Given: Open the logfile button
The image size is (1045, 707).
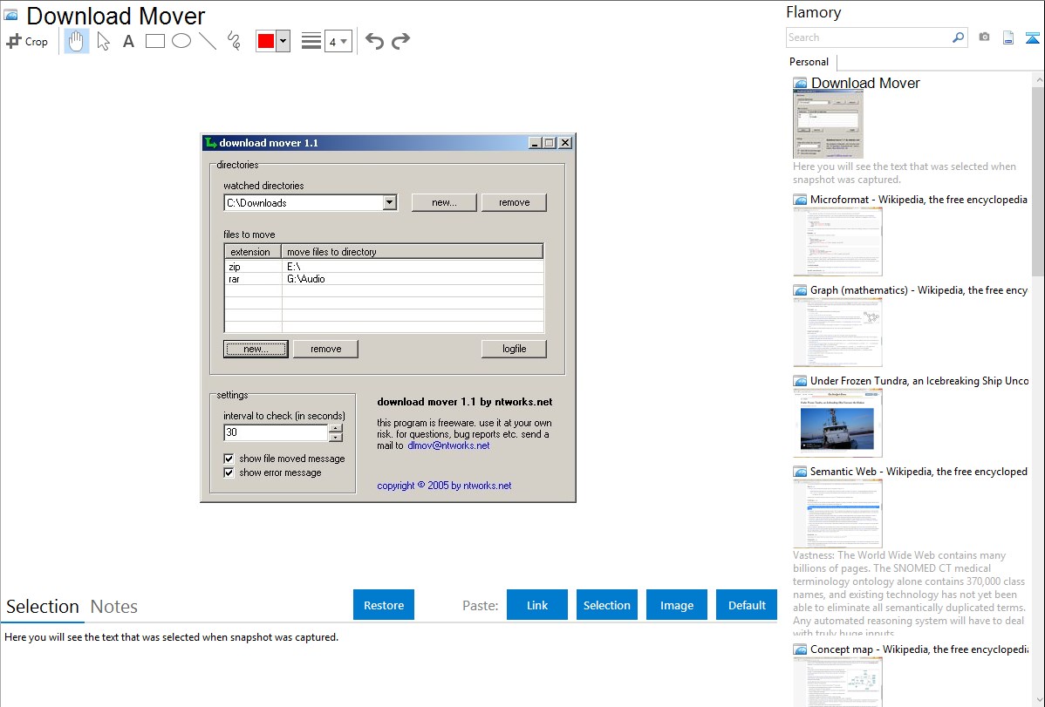Looking at the screenshot, I should tap(514, 349).
